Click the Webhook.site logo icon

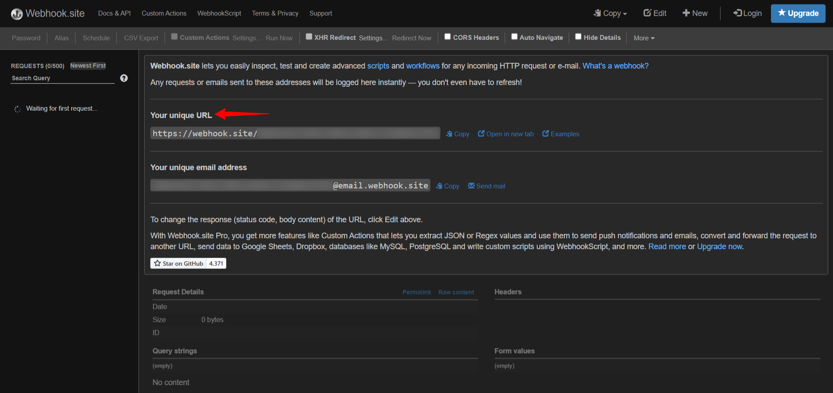click(17, 14)
